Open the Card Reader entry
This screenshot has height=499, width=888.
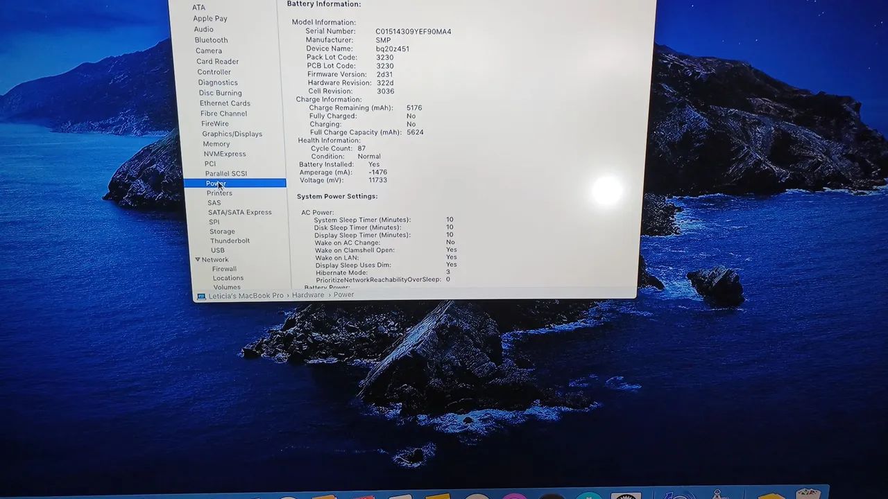click(217, 62)
